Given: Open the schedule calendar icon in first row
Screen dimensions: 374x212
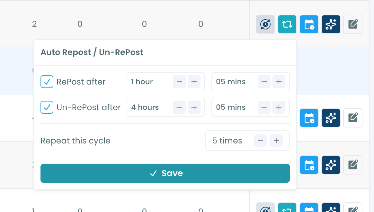Looking at the screenshot, I should pos(309,24).
